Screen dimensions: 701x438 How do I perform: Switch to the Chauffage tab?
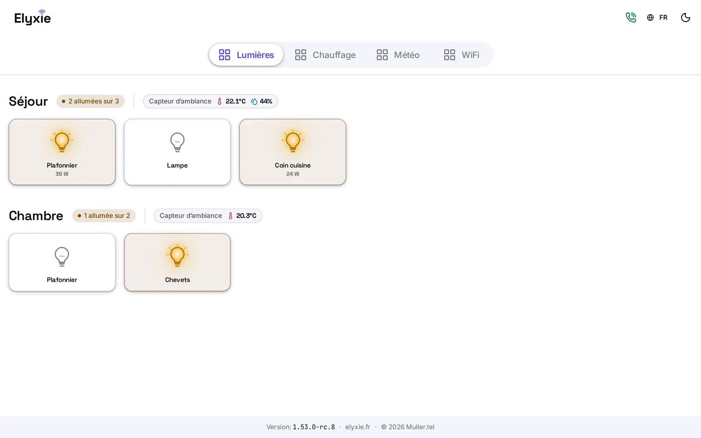point(325,55)
